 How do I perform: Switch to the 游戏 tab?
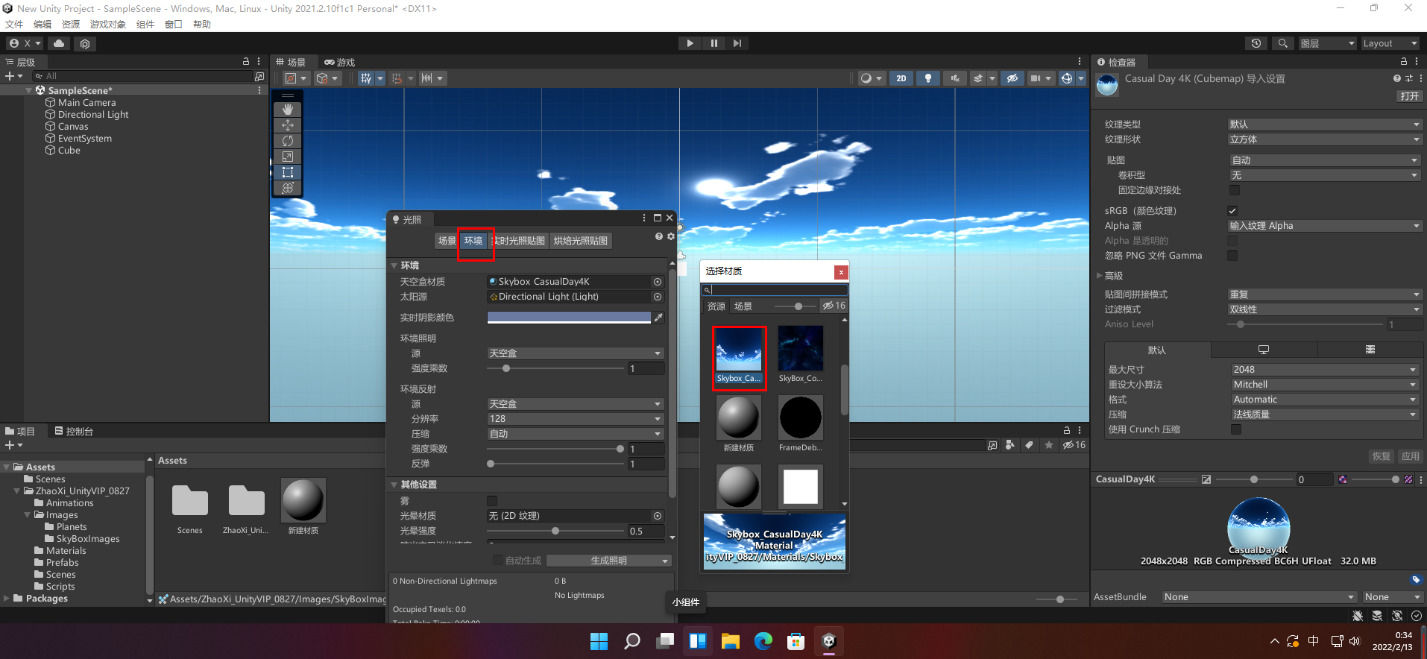click(340, 62)
